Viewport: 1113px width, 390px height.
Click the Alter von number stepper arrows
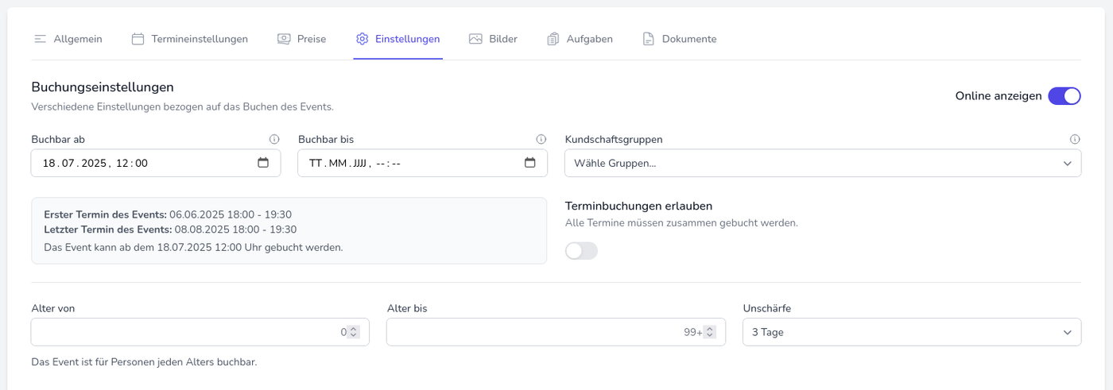coord(354,332)
